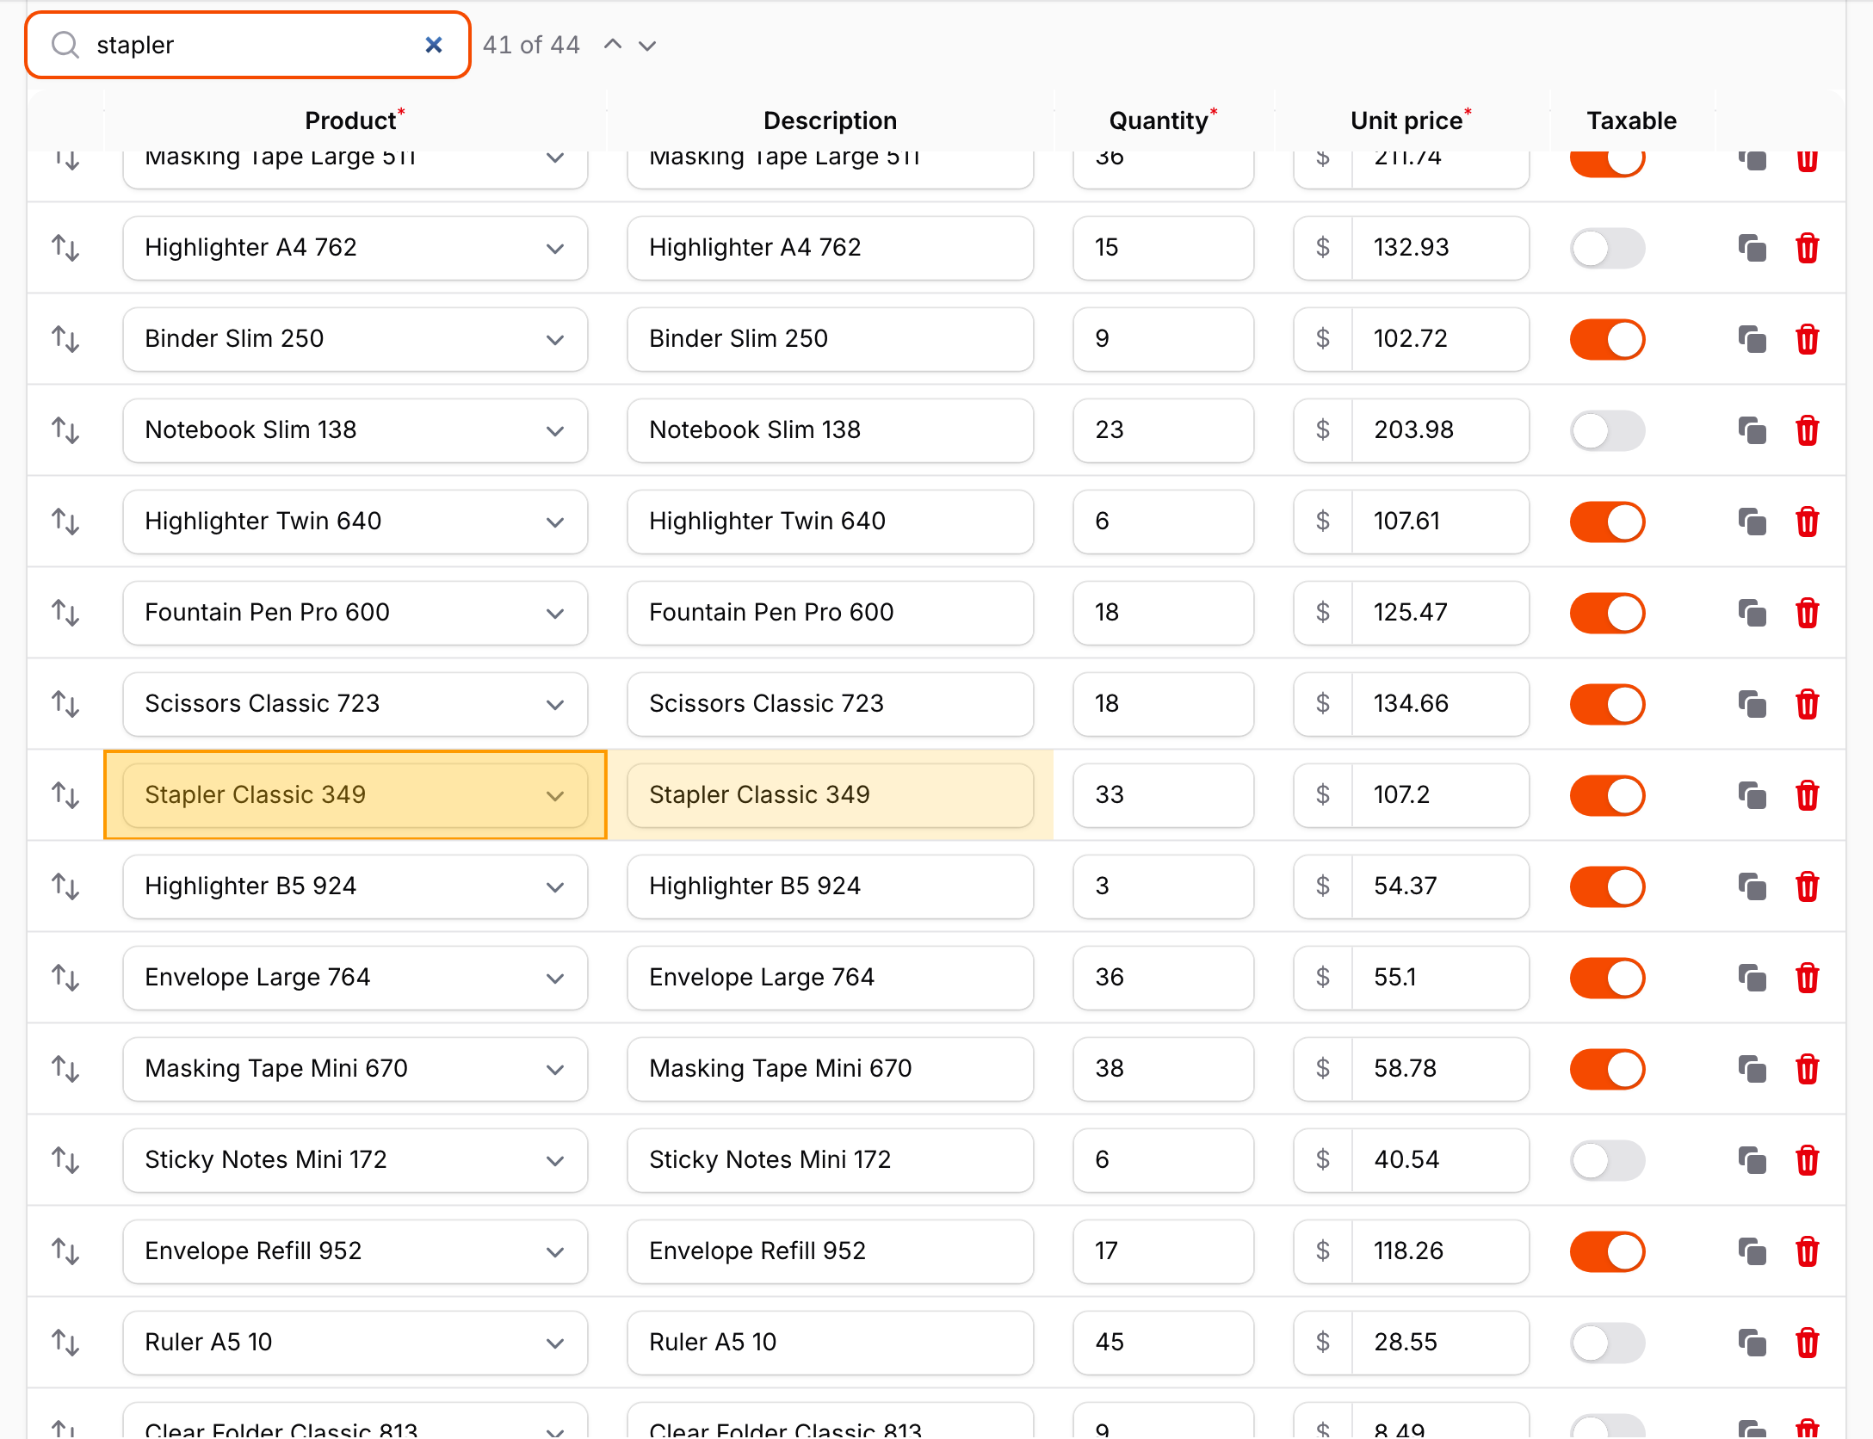Clear the stapler search text
This screenshot has width=1873, height=1439.
[434, 45]
